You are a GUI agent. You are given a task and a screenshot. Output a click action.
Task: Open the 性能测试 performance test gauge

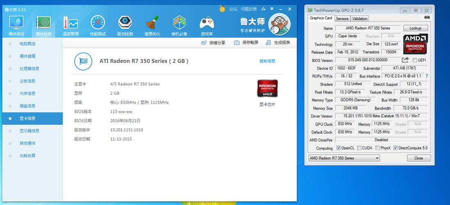click(x=98, y=25)
